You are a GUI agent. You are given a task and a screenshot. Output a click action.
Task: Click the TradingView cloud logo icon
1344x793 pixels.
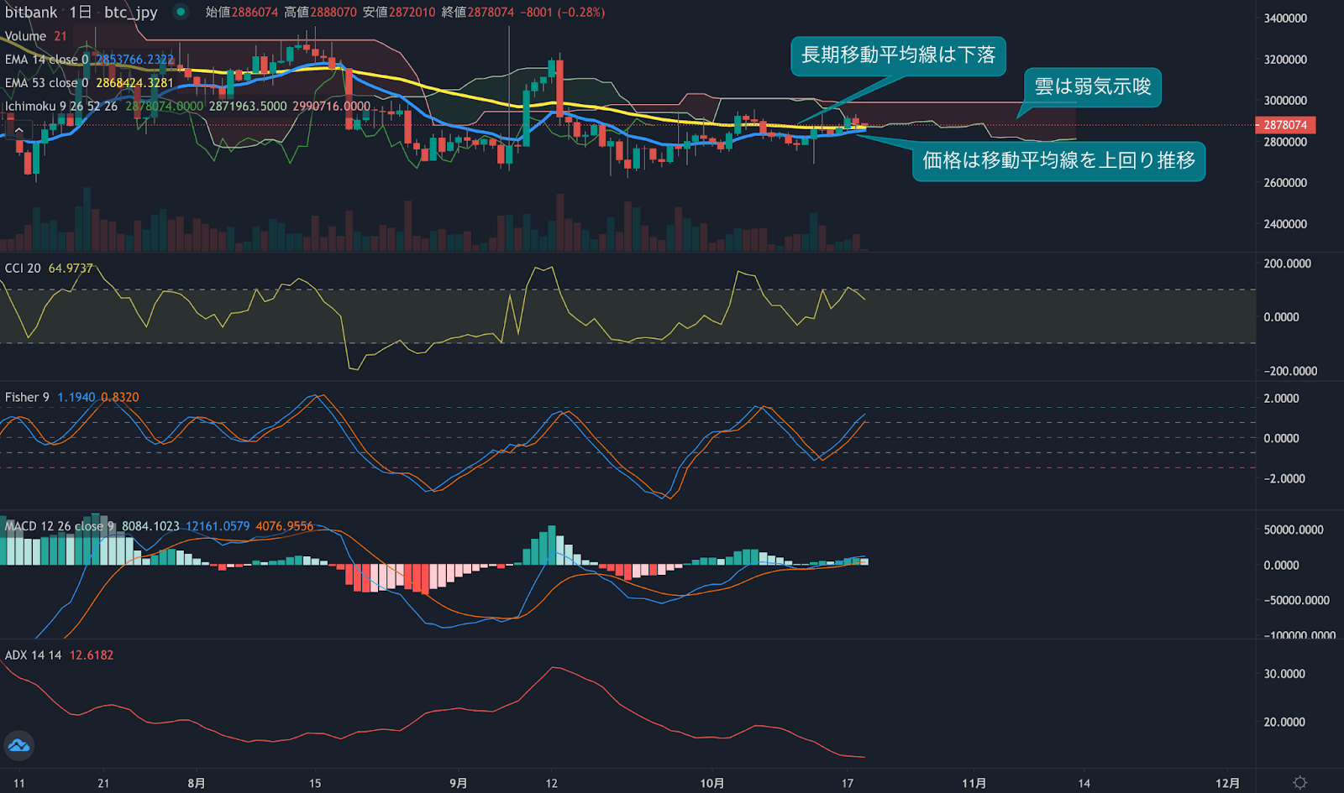coord(18,745)
